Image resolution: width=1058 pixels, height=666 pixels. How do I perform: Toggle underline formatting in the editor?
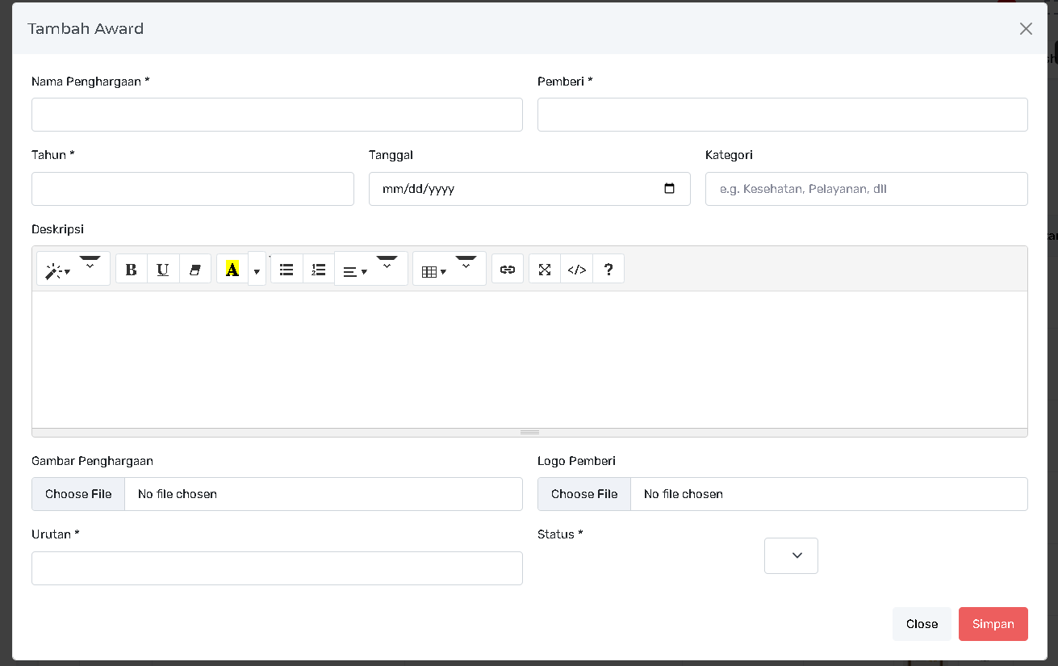point(163,270)
